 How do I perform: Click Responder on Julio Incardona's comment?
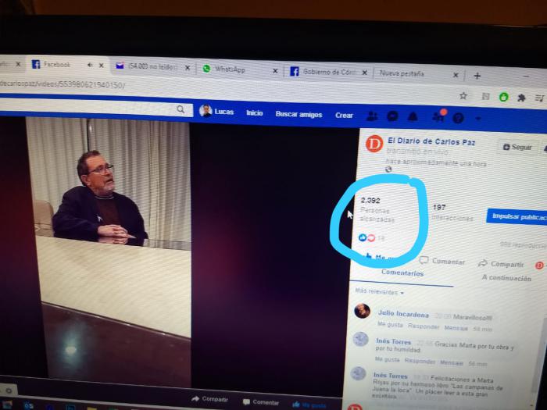(x=424, y=326)
